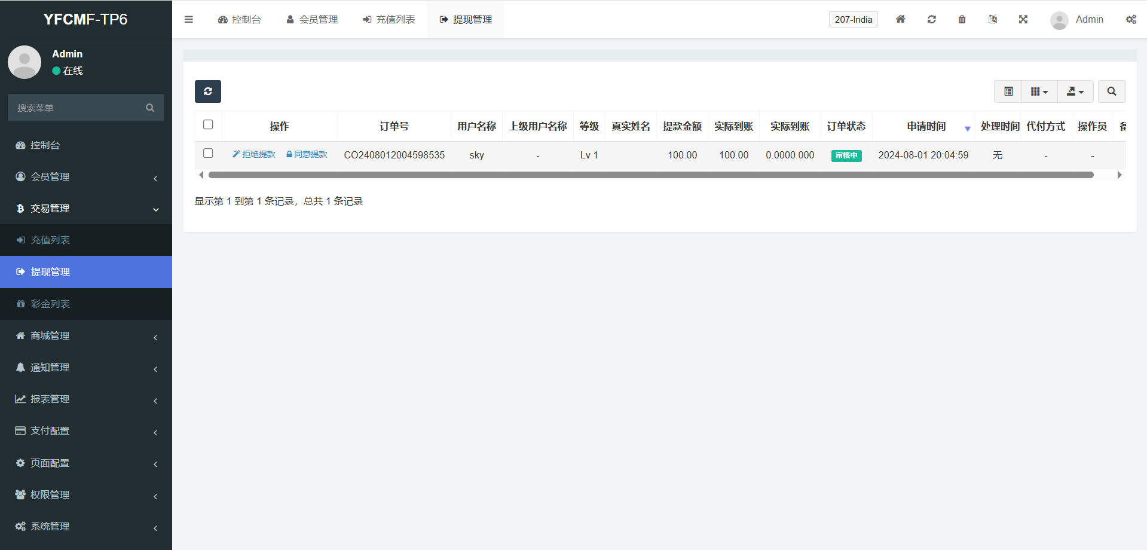This screenshot has height=550, width=1147.
Task: Switch to the 充值列表 top tab
Action: tap(389, 20)
